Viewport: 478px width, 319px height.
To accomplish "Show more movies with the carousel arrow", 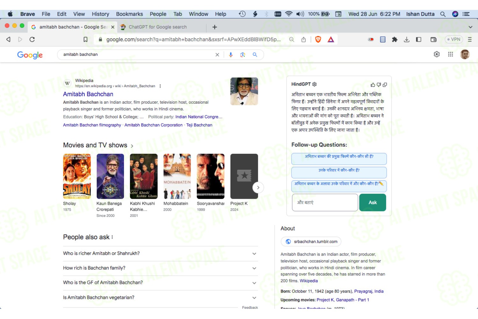I will (258, 188).
